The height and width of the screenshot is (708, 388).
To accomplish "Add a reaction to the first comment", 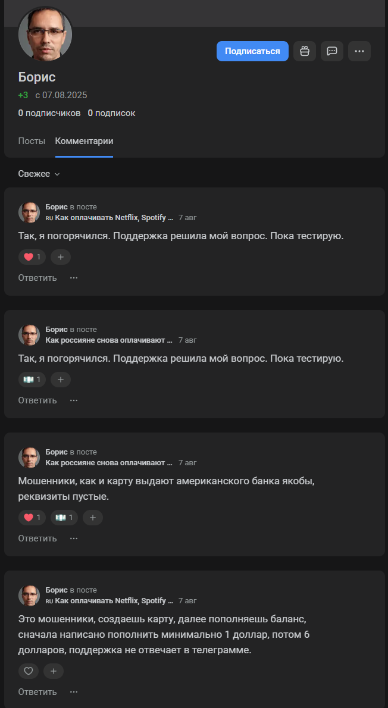I will 60,257.
